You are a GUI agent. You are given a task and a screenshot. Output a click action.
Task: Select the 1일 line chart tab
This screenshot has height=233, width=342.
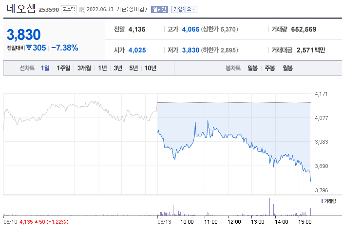[x=45, y=68]
